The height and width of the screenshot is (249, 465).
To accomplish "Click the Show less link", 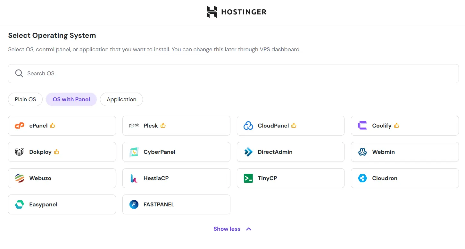I will (x=227, y=229).
